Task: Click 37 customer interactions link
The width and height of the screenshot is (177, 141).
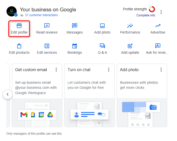Action: (41, 15)
